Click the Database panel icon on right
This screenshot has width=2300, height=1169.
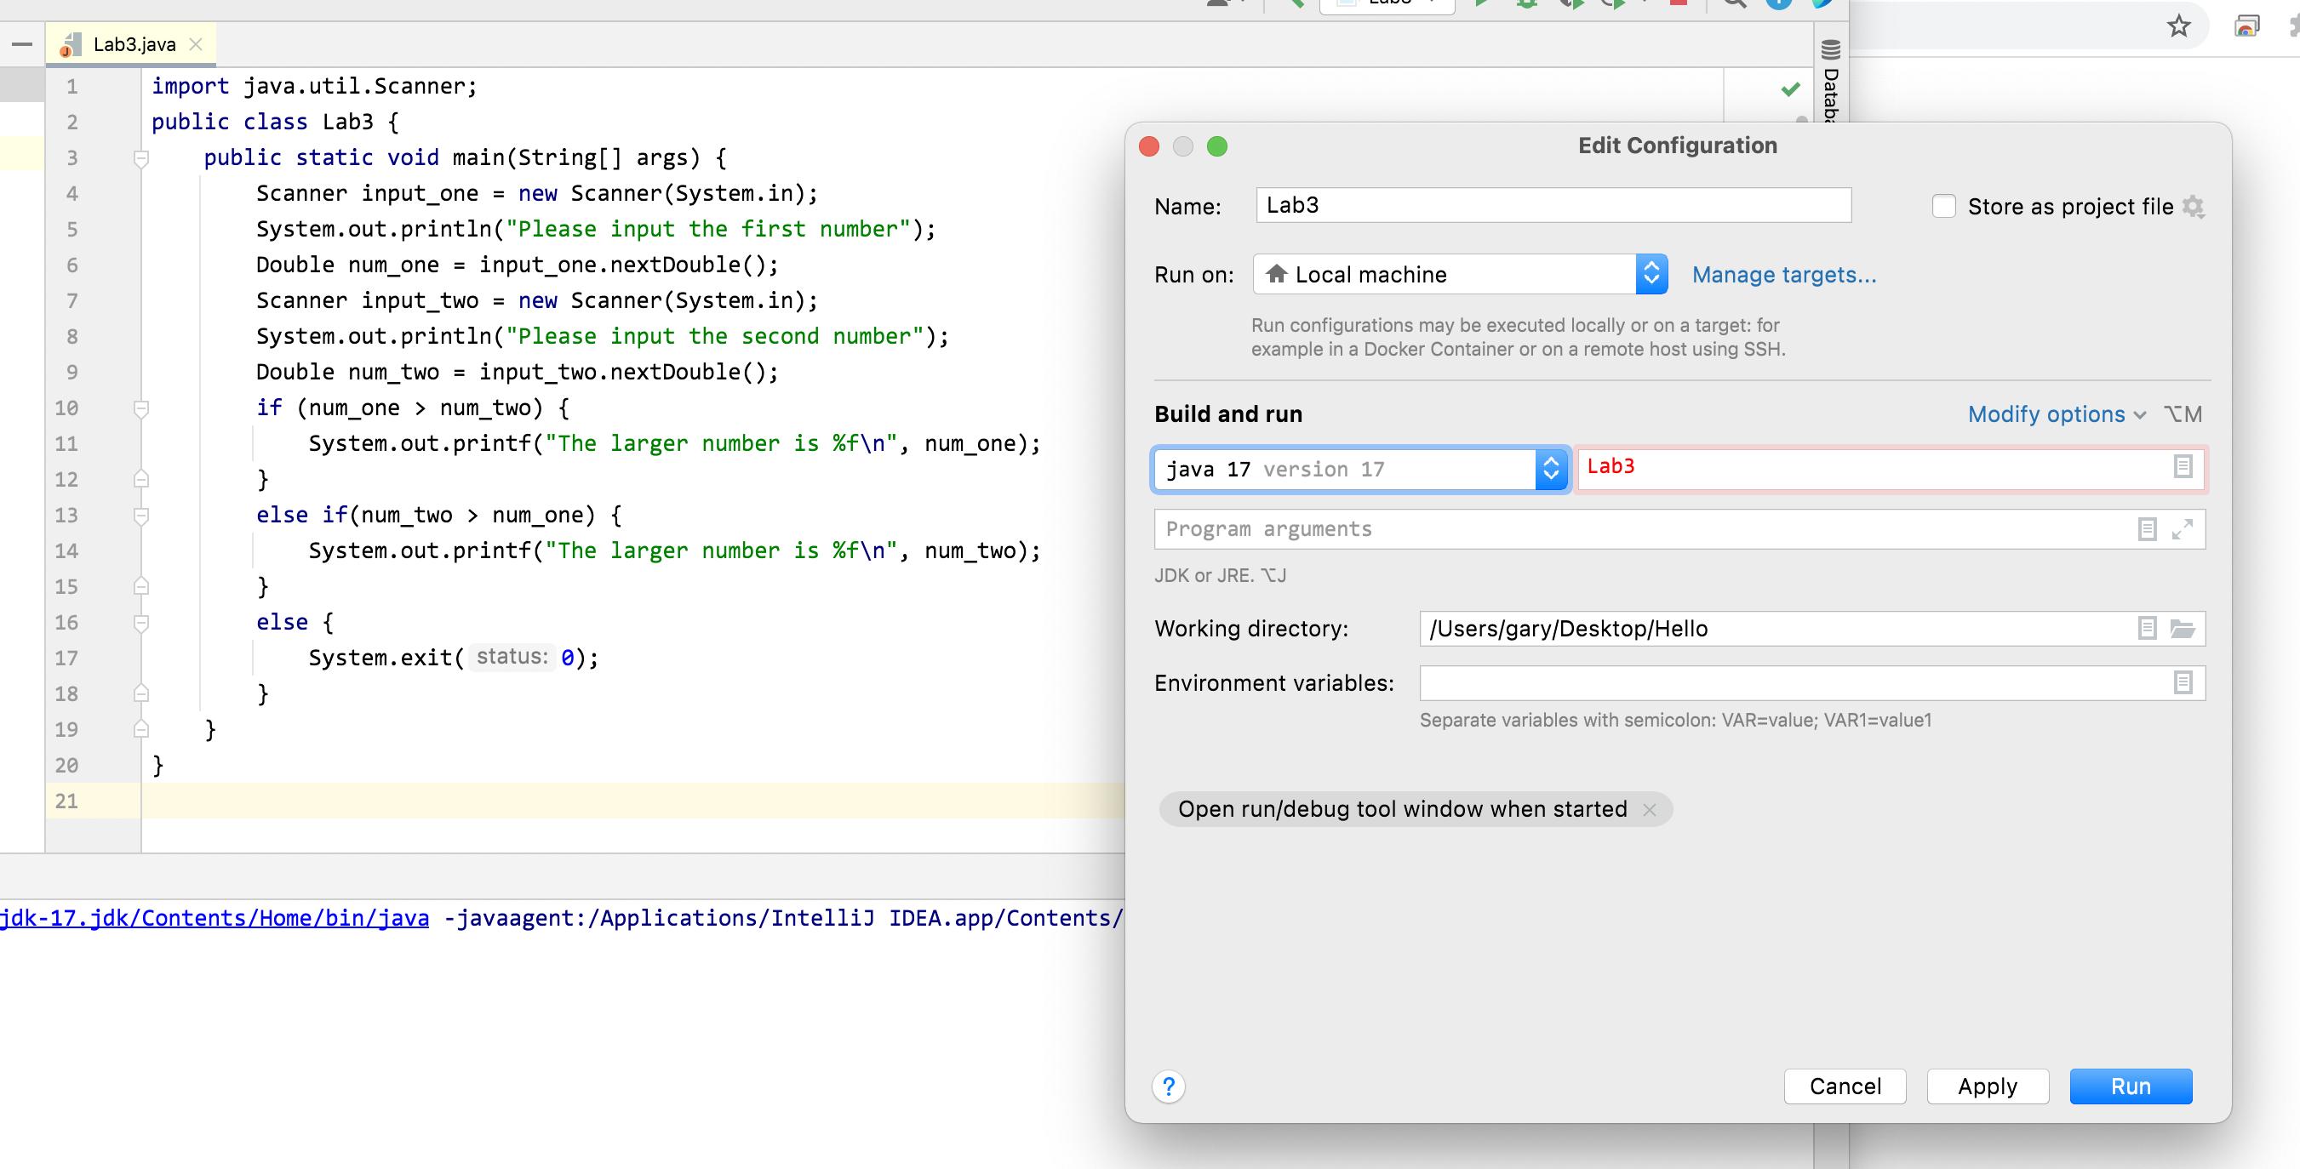tap(1828, 83)
